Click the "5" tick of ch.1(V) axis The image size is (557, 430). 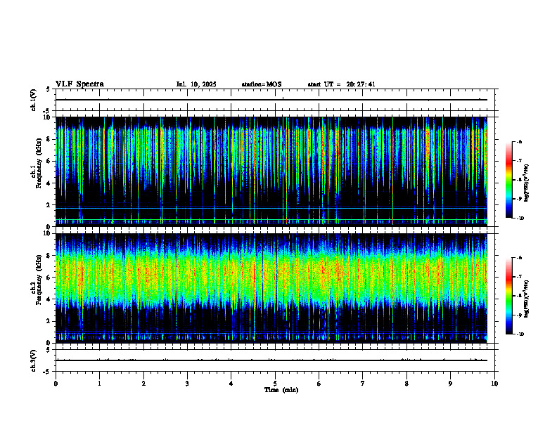(x=48, y=90)
